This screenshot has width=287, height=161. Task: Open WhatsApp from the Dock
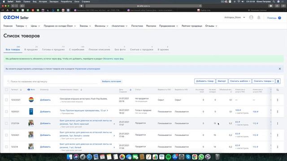[x=201, y=157]
